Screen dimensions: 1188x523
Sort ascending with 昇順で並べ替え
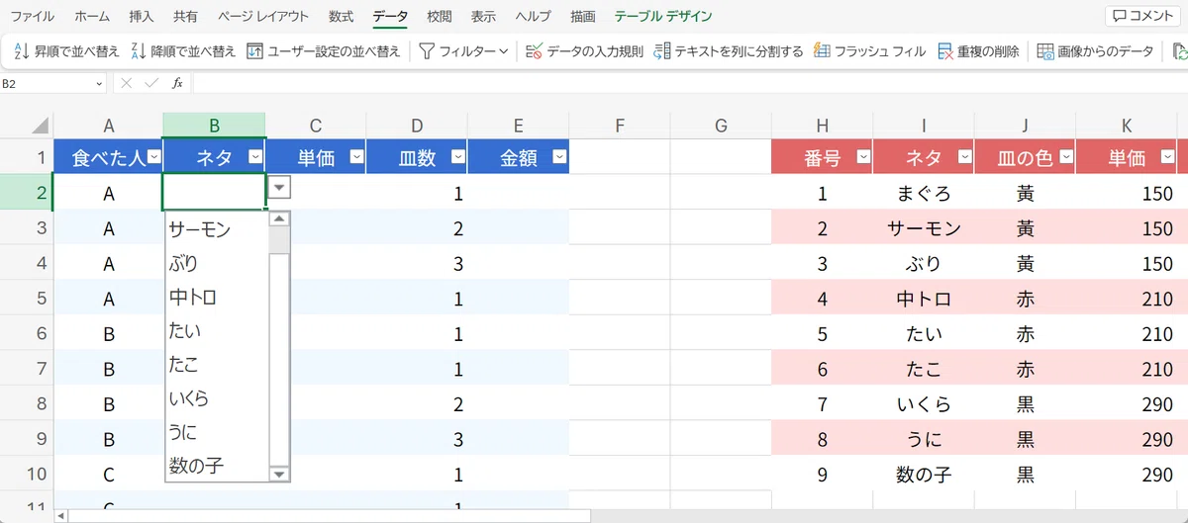point(65,51)
